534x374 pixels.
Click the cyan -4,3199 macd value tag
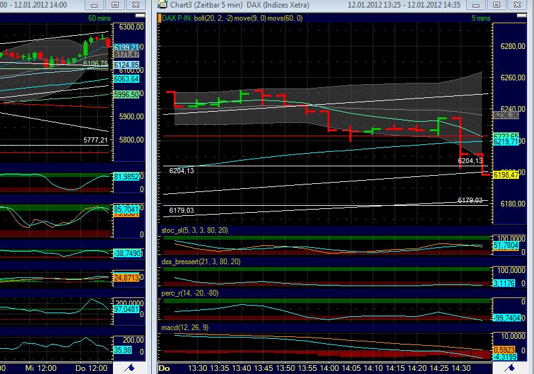pyautogui.click(x=505, y=357)
